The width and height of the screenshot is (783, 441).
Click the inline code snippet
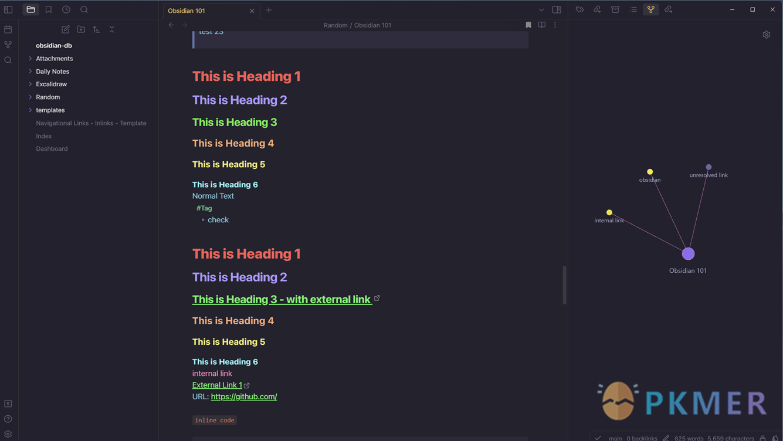pos(215,420)
